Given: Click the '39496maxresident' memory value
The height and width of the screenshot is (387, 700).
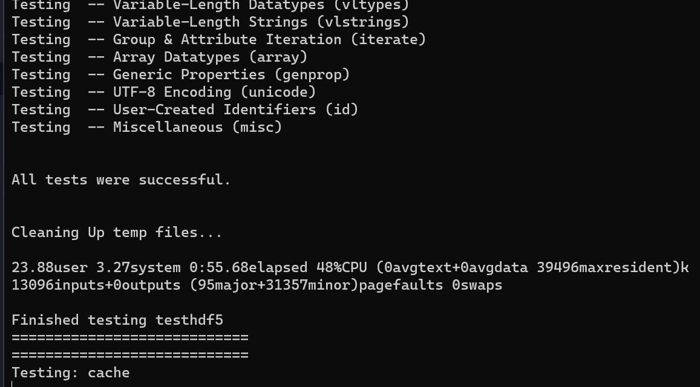Looking at the screenshot, I should point(607,268).
